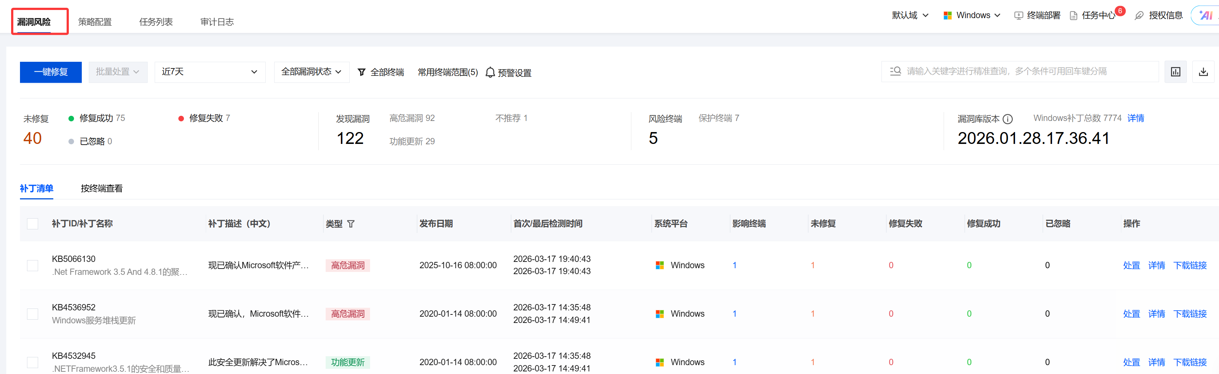Switch to the 按终端查看 tab

pos(101,188)
